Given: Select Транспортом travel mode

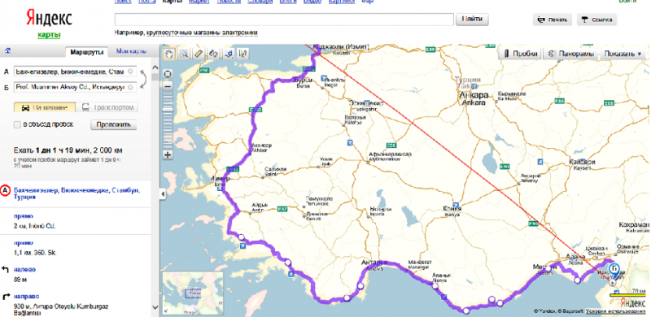Looking at the screenshot, I should (x=107, y=107).
